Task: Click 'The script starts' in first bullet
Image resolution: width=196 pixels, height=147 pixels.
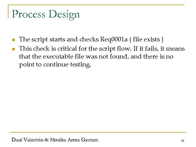Action: click(42, 40)
